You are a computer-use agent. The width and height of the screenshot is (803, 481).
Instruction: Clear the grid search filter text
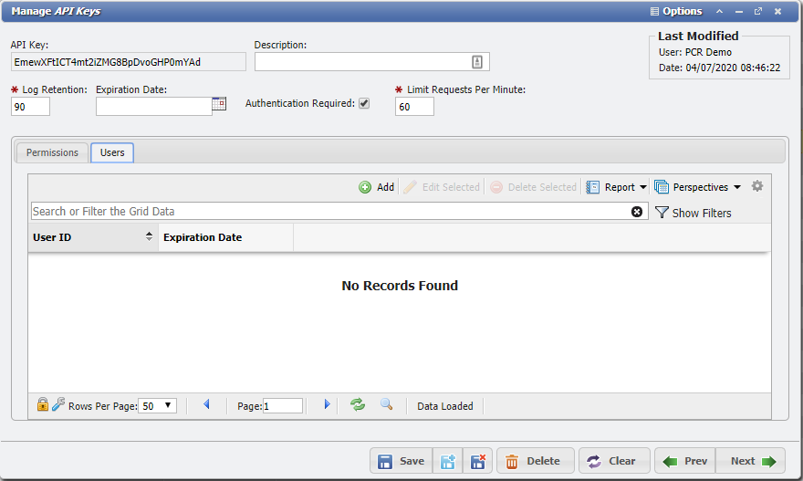(x=637, y=212)
